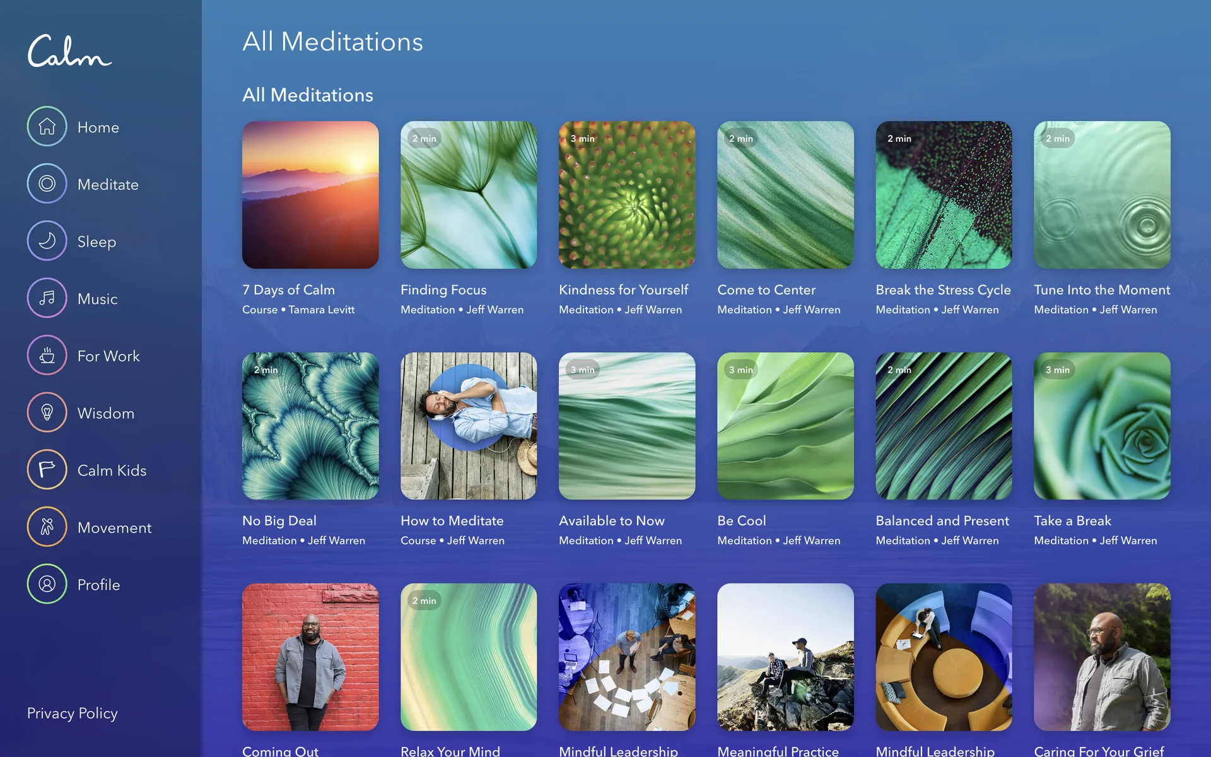Go to the Wisdom menu label
Image resolution: width=1211 pixels, height=757 pixels.
(x=105, y=413)
